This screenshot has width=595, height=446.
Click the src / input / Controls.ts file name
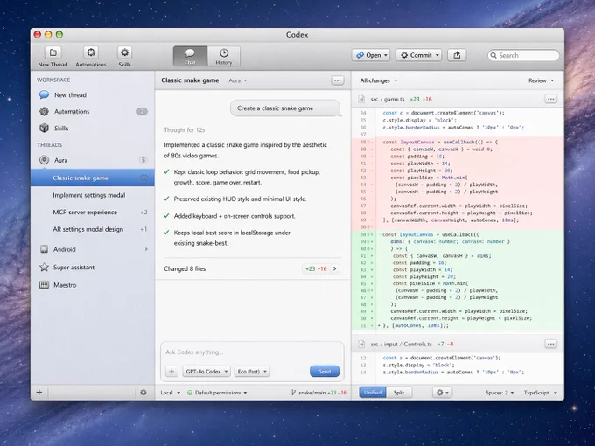401,344
